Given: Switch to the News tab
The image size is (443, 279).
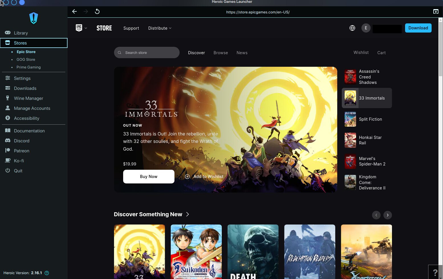Looking at the screenshot, I should coord(242,53).
